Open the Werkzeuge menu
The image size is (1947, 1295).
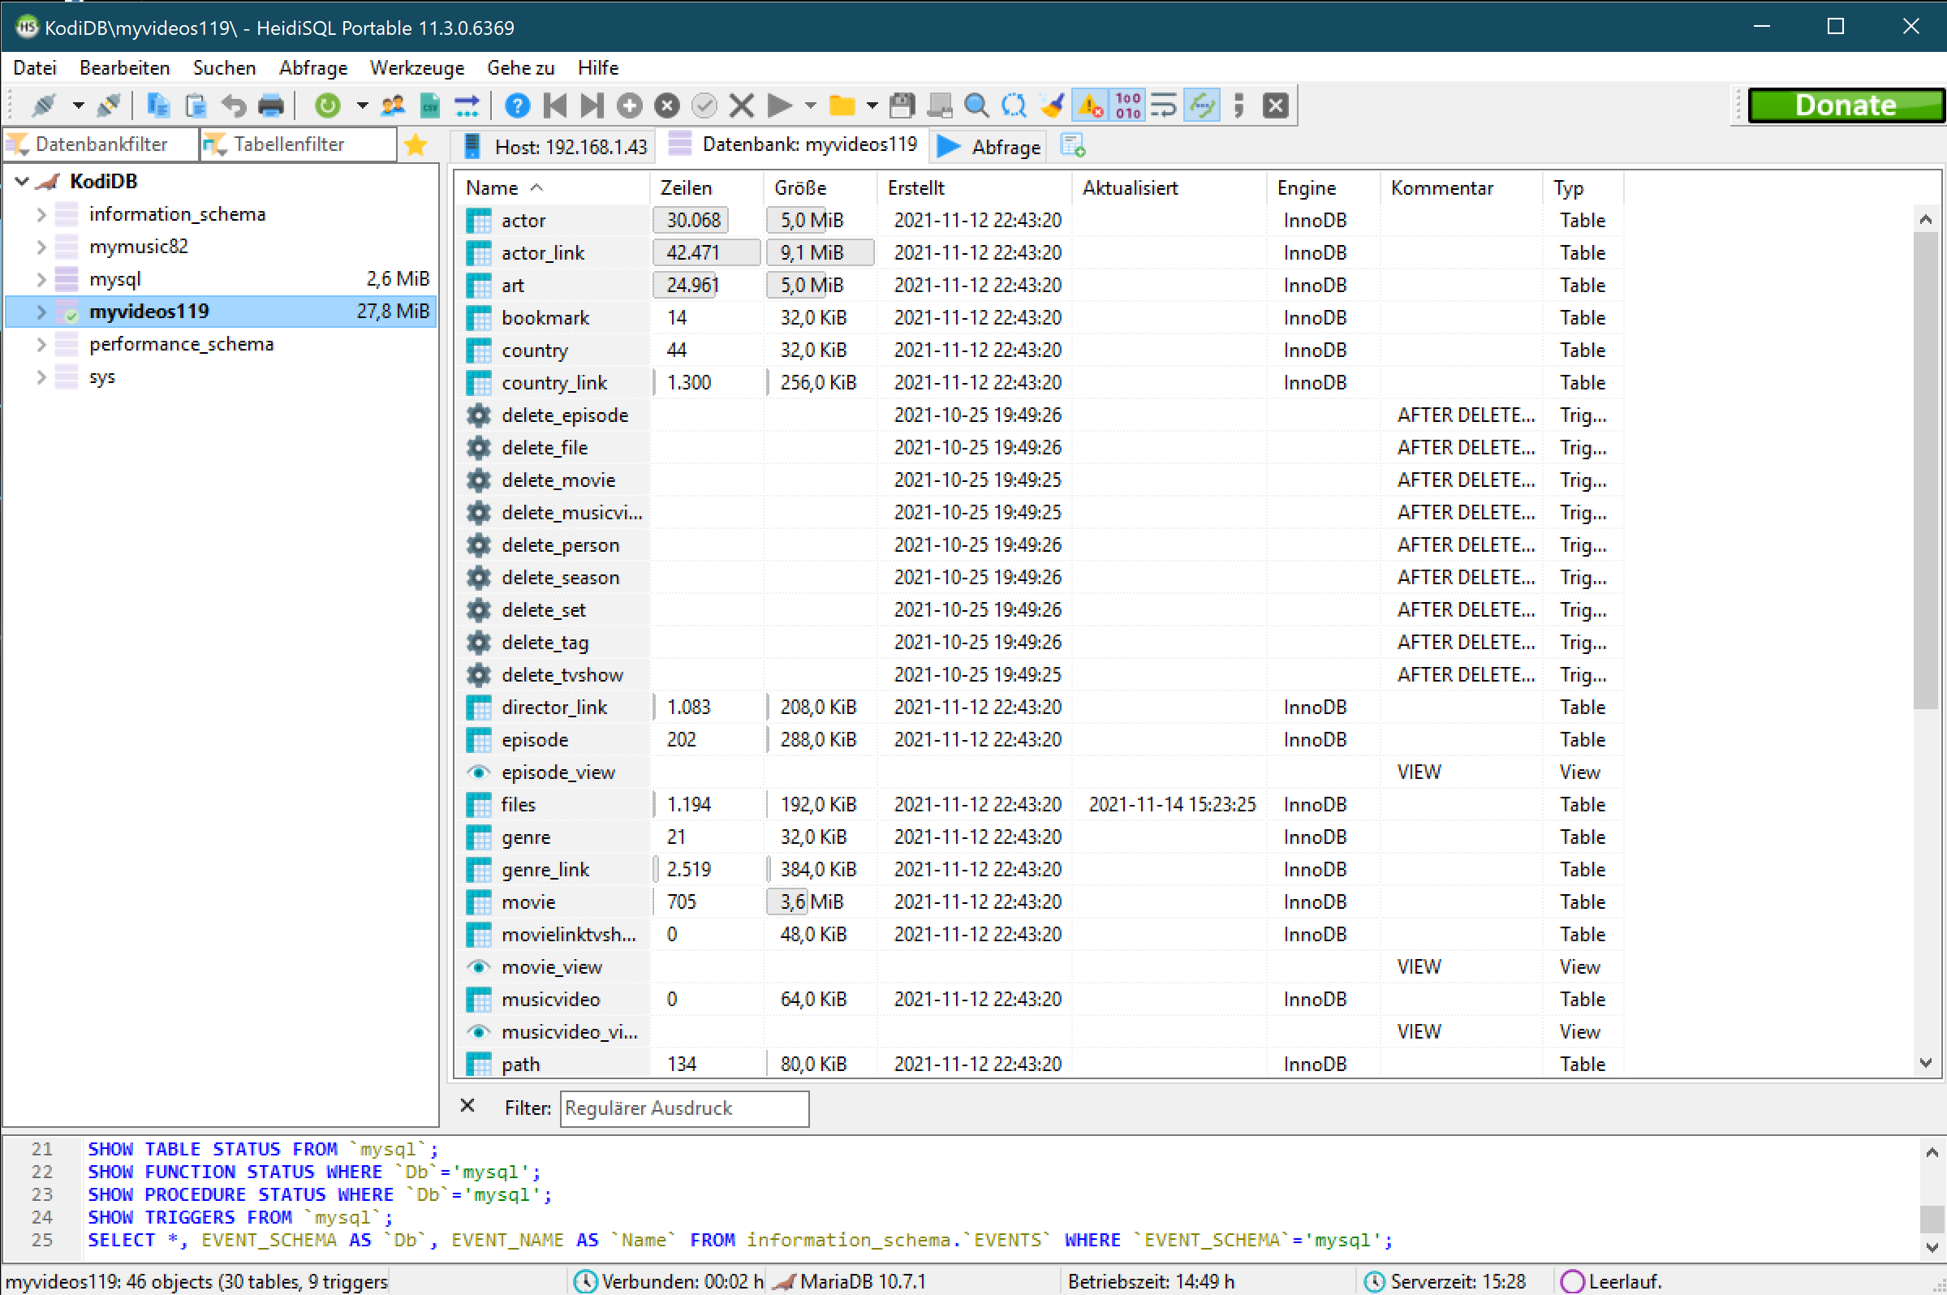pyautogui.click(x=416, y=67)
